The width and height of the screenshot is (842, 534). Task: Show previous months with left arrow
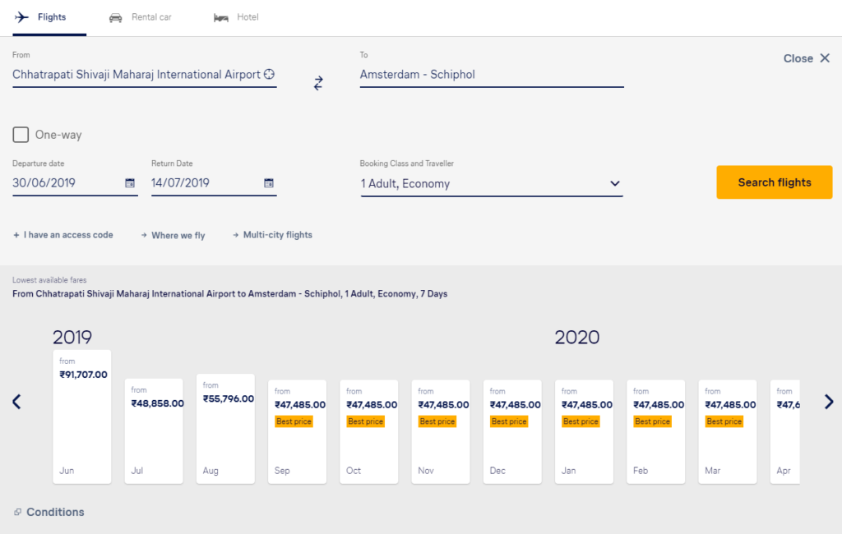16,402
